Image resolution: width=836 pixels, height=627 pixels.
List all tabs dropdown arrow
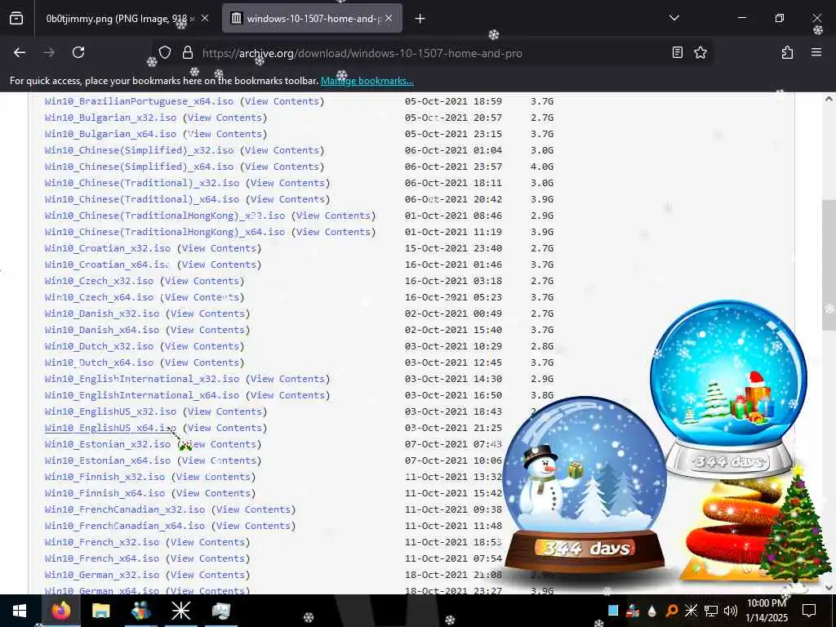(x=674, y=18)
